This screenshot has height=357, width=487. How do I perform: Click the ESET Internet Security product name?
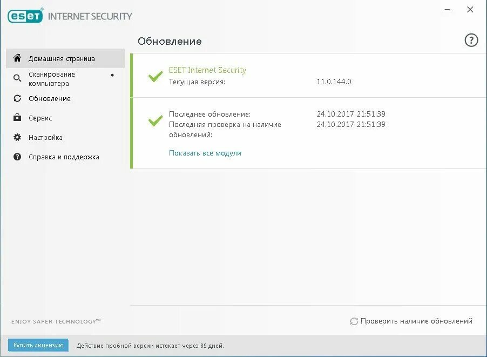click(x=207, y=70)
